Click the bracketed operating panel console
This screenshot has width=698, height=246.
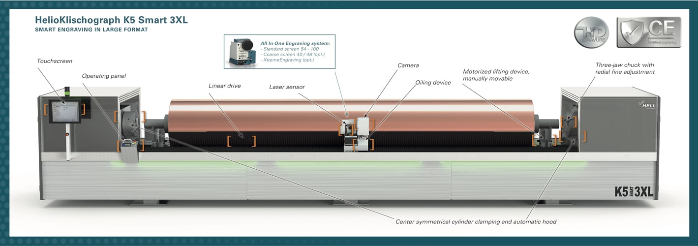(130, 146)
